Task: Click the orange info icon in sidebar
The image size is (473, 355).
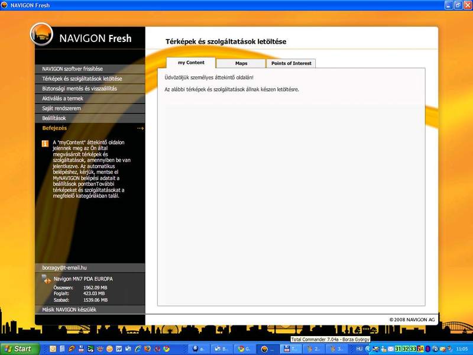Action: (x=45, y=143)
